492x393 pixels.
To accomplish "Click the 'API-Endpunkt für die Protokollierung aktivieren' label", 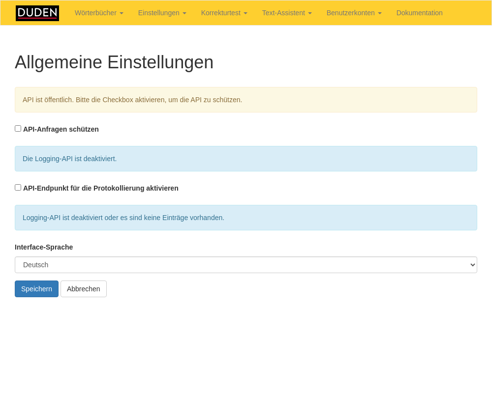I will 101,188.
